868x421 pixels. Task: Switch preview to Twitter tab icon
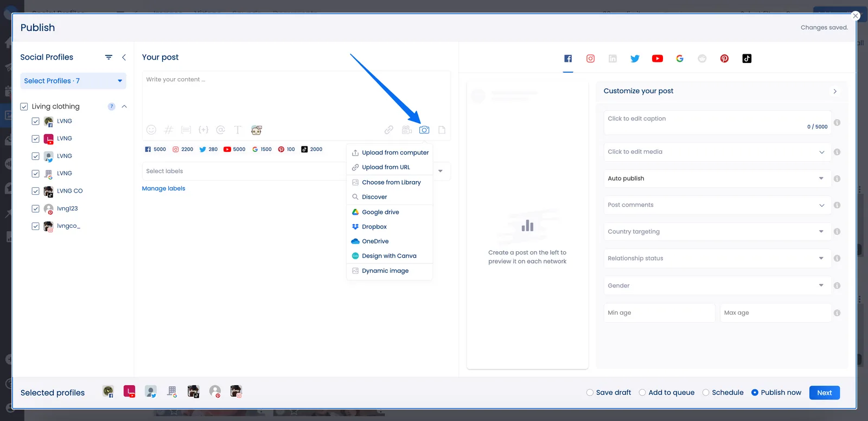point(635,59)
